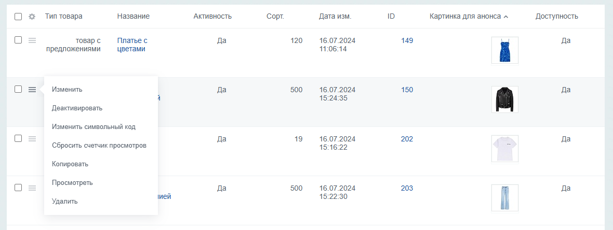Sort by Дата изм. column header
The image size is (613, 230).
pyautogui.click(x=335, y=17)
